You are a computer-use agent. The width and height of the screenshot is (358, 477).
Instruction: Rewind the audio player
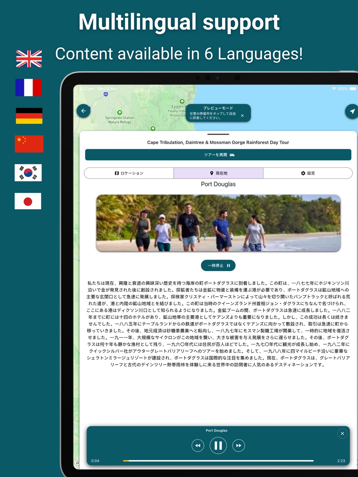tap(198, 446)
